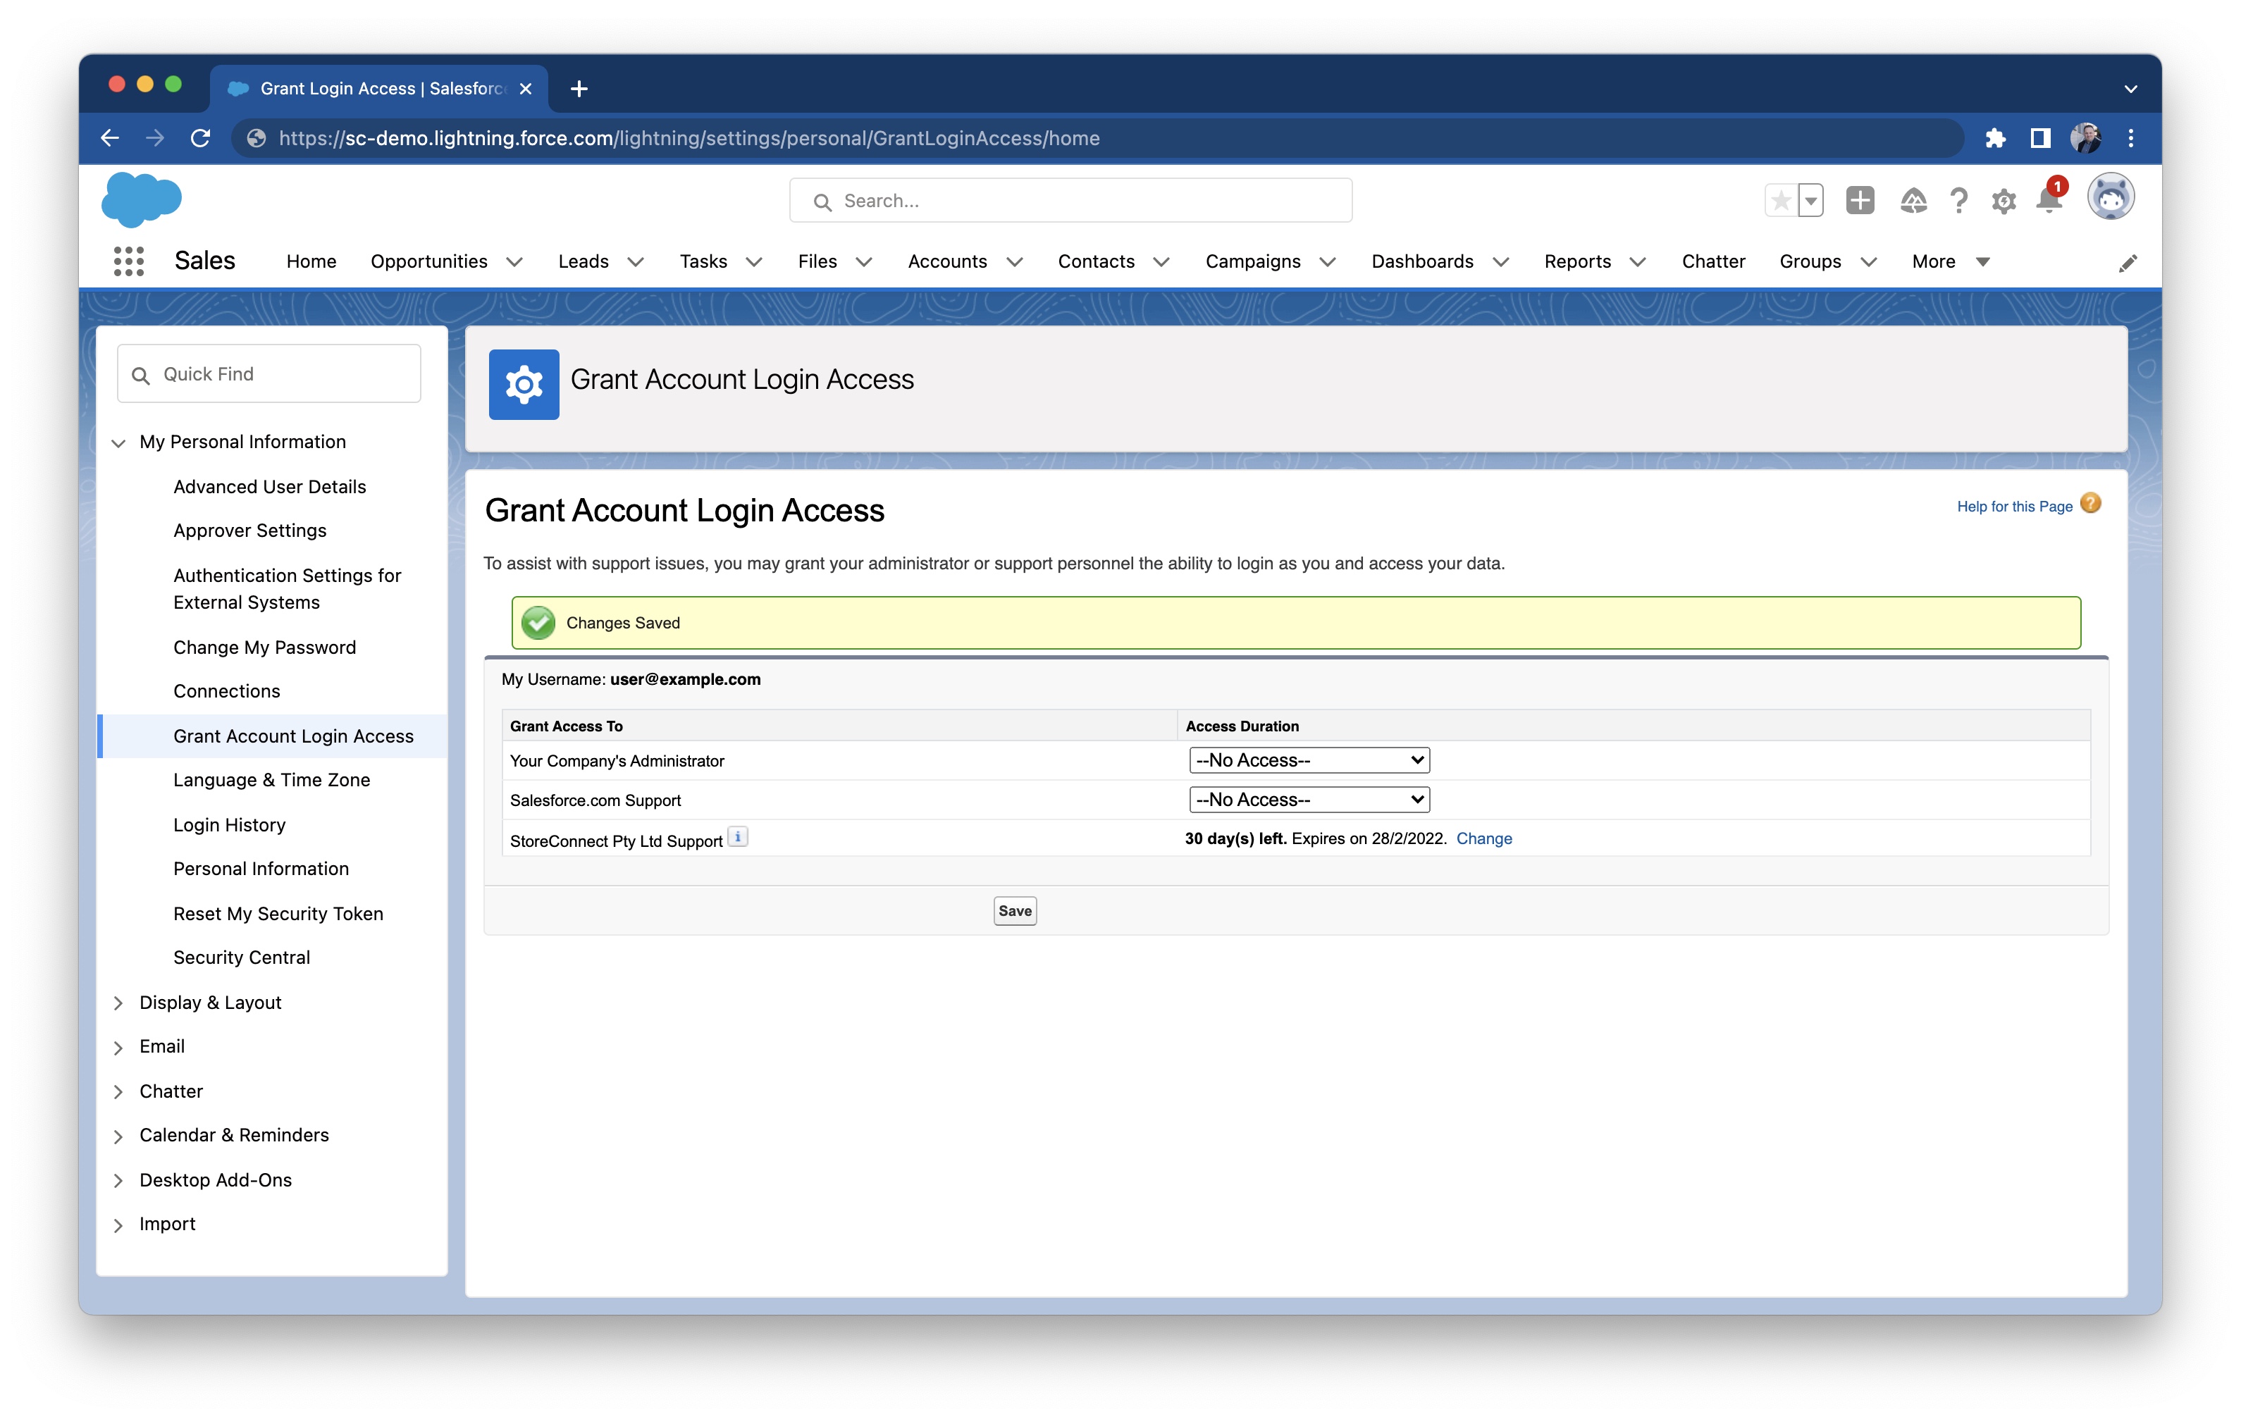Screen dimensions: 2241x1419
Task: Click the user avatar profile icon
Action: pyautogui.click(x=2112, y=199)
